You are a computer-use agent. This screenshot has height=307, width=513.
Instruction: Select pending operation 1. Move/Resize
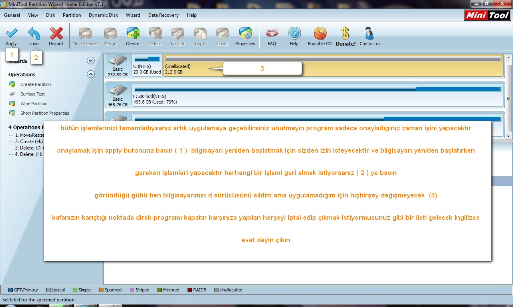tap(29, 135)
